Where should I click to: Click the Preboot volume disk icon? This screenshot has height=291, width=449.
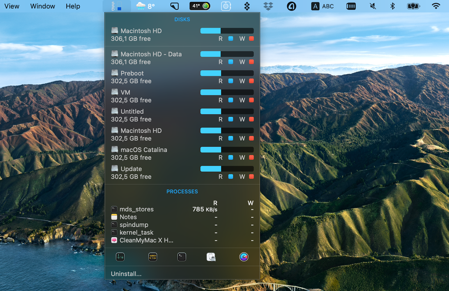[114, 73]
